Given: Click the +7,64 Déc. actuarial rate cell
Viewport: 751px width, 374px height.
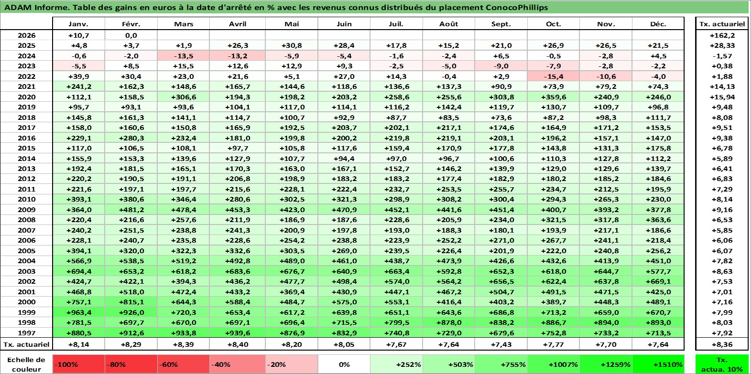Looking at the screenshot, I should tap(658, 344).
